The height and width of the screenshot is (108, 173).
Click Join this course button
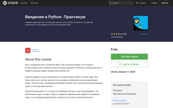point(129,57)
